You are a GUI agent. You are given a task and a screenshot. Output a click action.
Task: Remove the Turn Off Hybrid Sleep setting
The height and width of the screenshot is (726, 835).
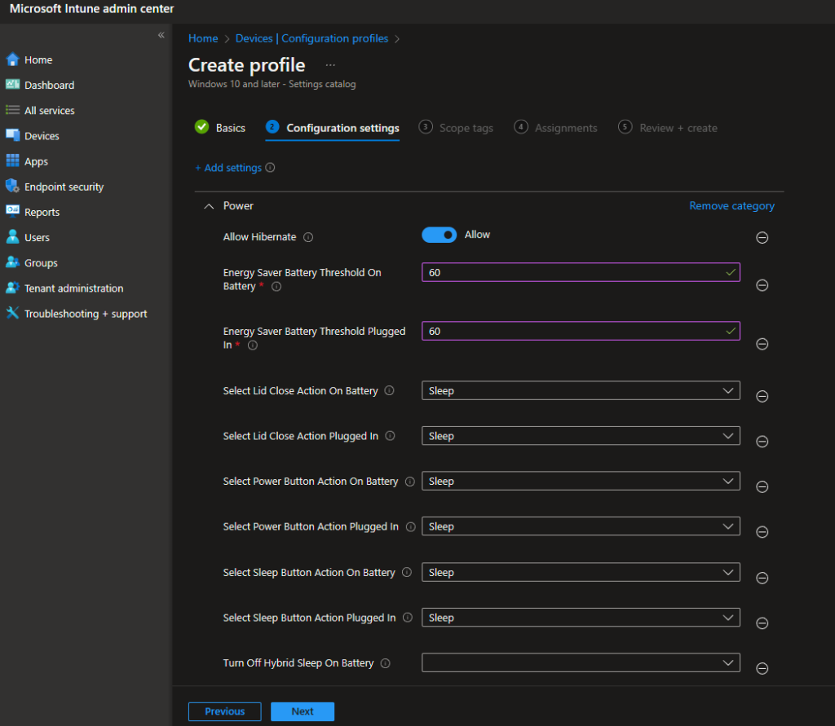point(762,668)
